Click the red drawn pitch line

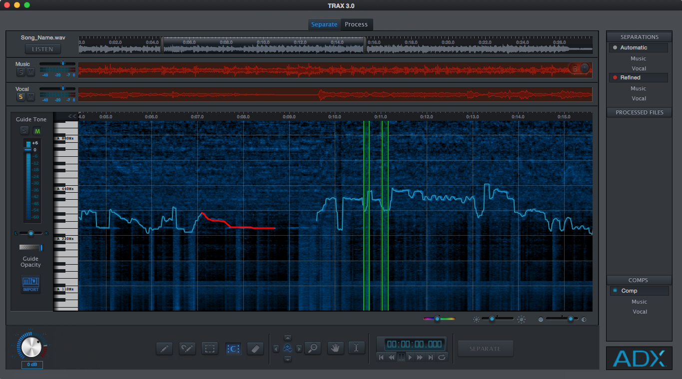[238, 222]
